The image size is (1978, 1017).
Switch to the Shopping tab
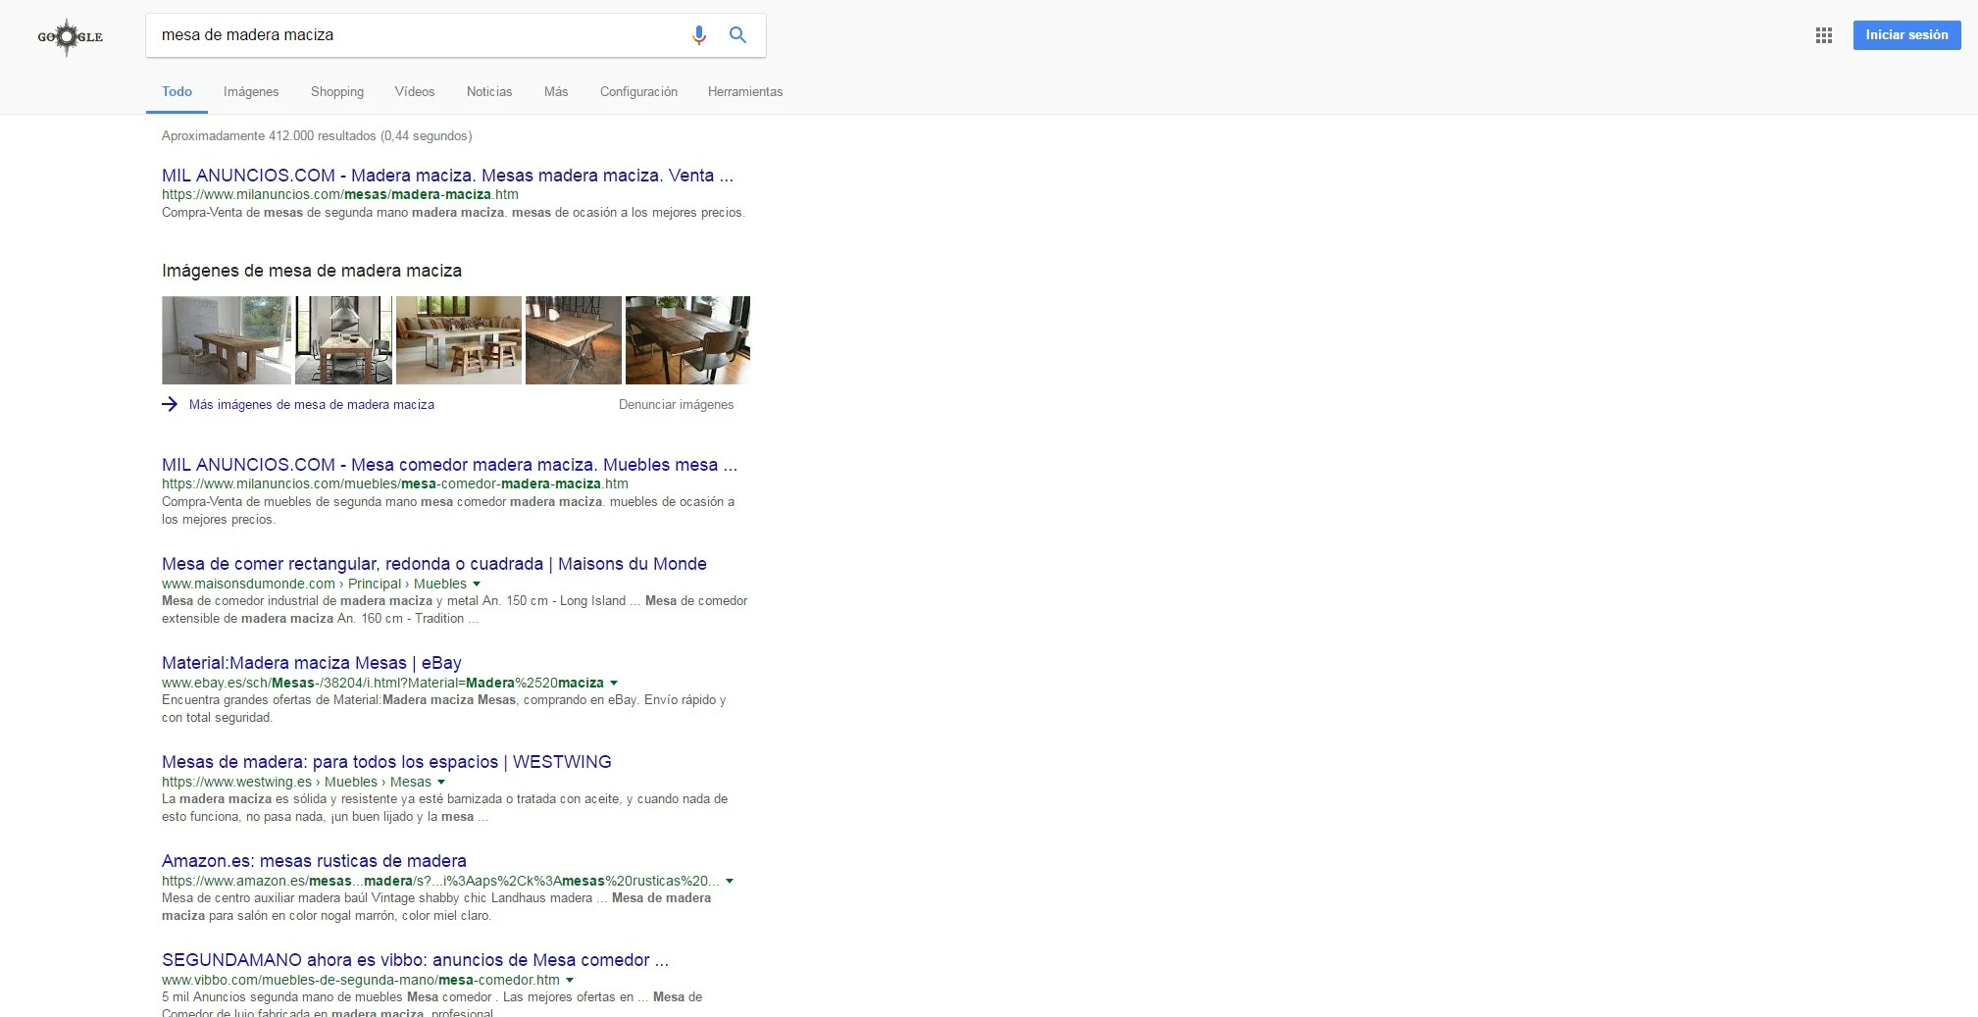pyautogui.click(x=337, y=91)
